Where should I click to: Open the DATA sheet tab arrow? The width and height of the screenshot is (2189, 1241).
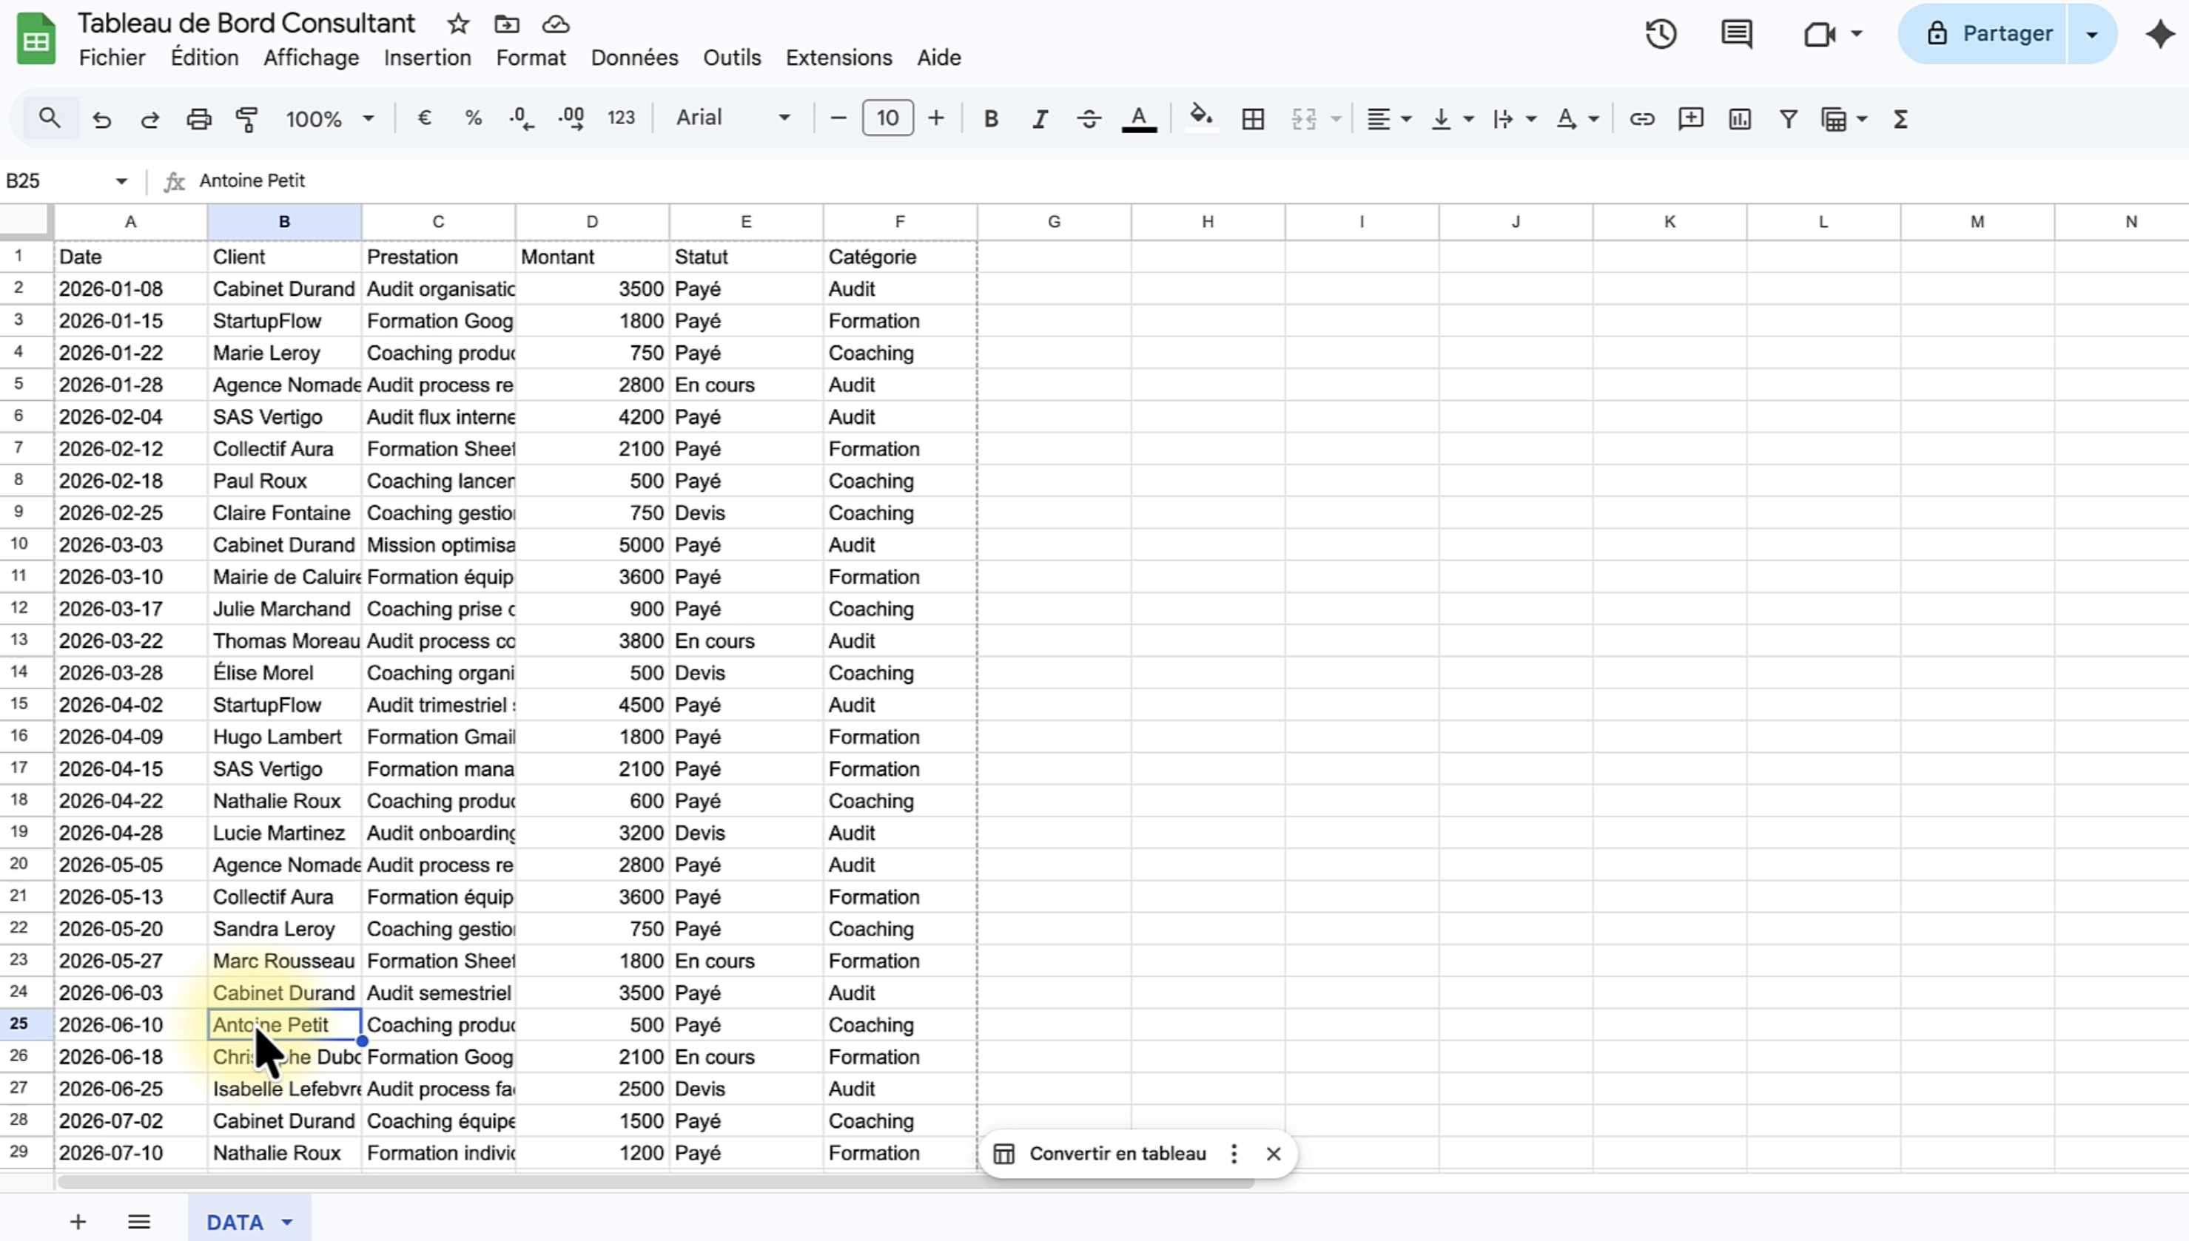287,1223
